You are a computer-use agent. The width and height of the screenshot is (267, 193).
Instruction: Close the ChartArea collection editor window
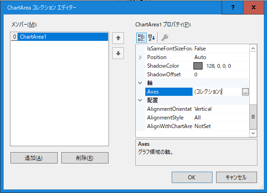[x=253, y=8]
